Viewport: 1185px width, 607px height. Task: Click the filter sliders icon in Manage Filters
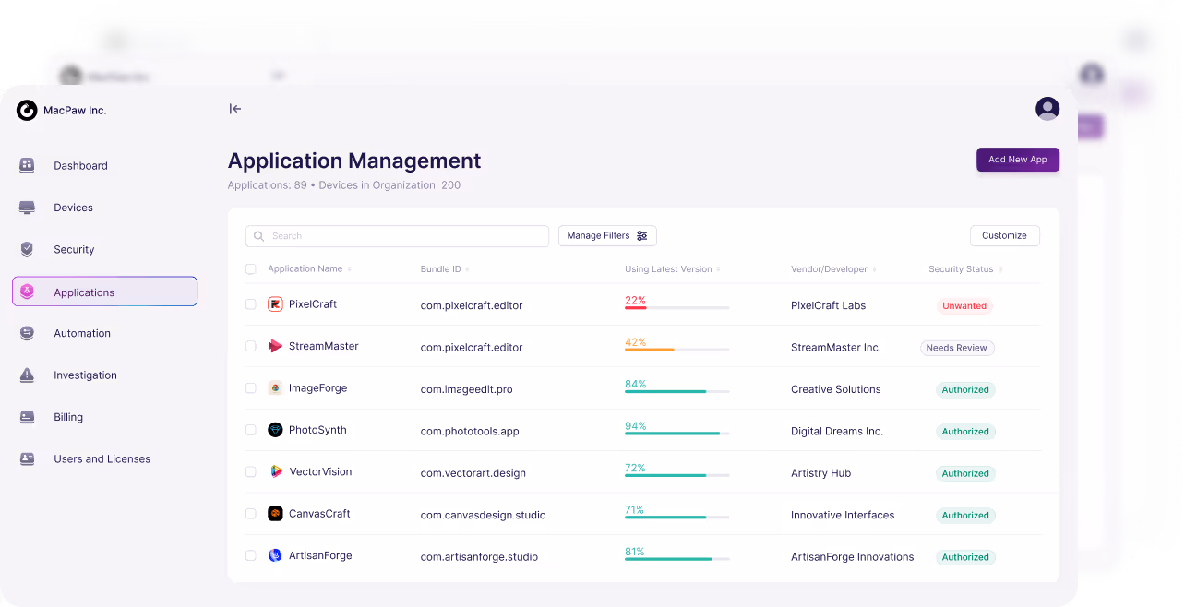pos(642,236)
